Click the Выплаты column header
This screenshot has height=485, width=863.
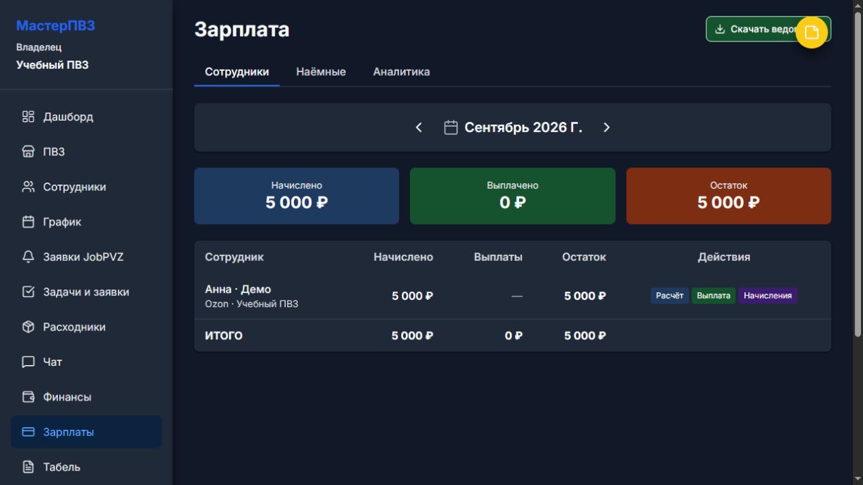point(498,257)
